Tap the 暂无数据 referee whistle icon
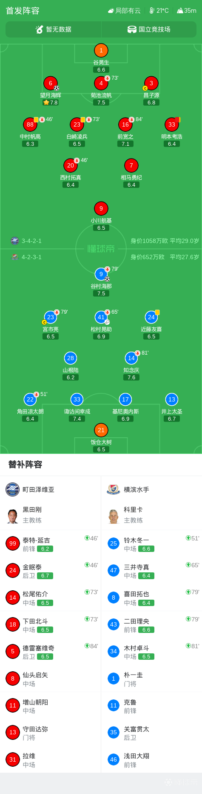 [40, 29]
